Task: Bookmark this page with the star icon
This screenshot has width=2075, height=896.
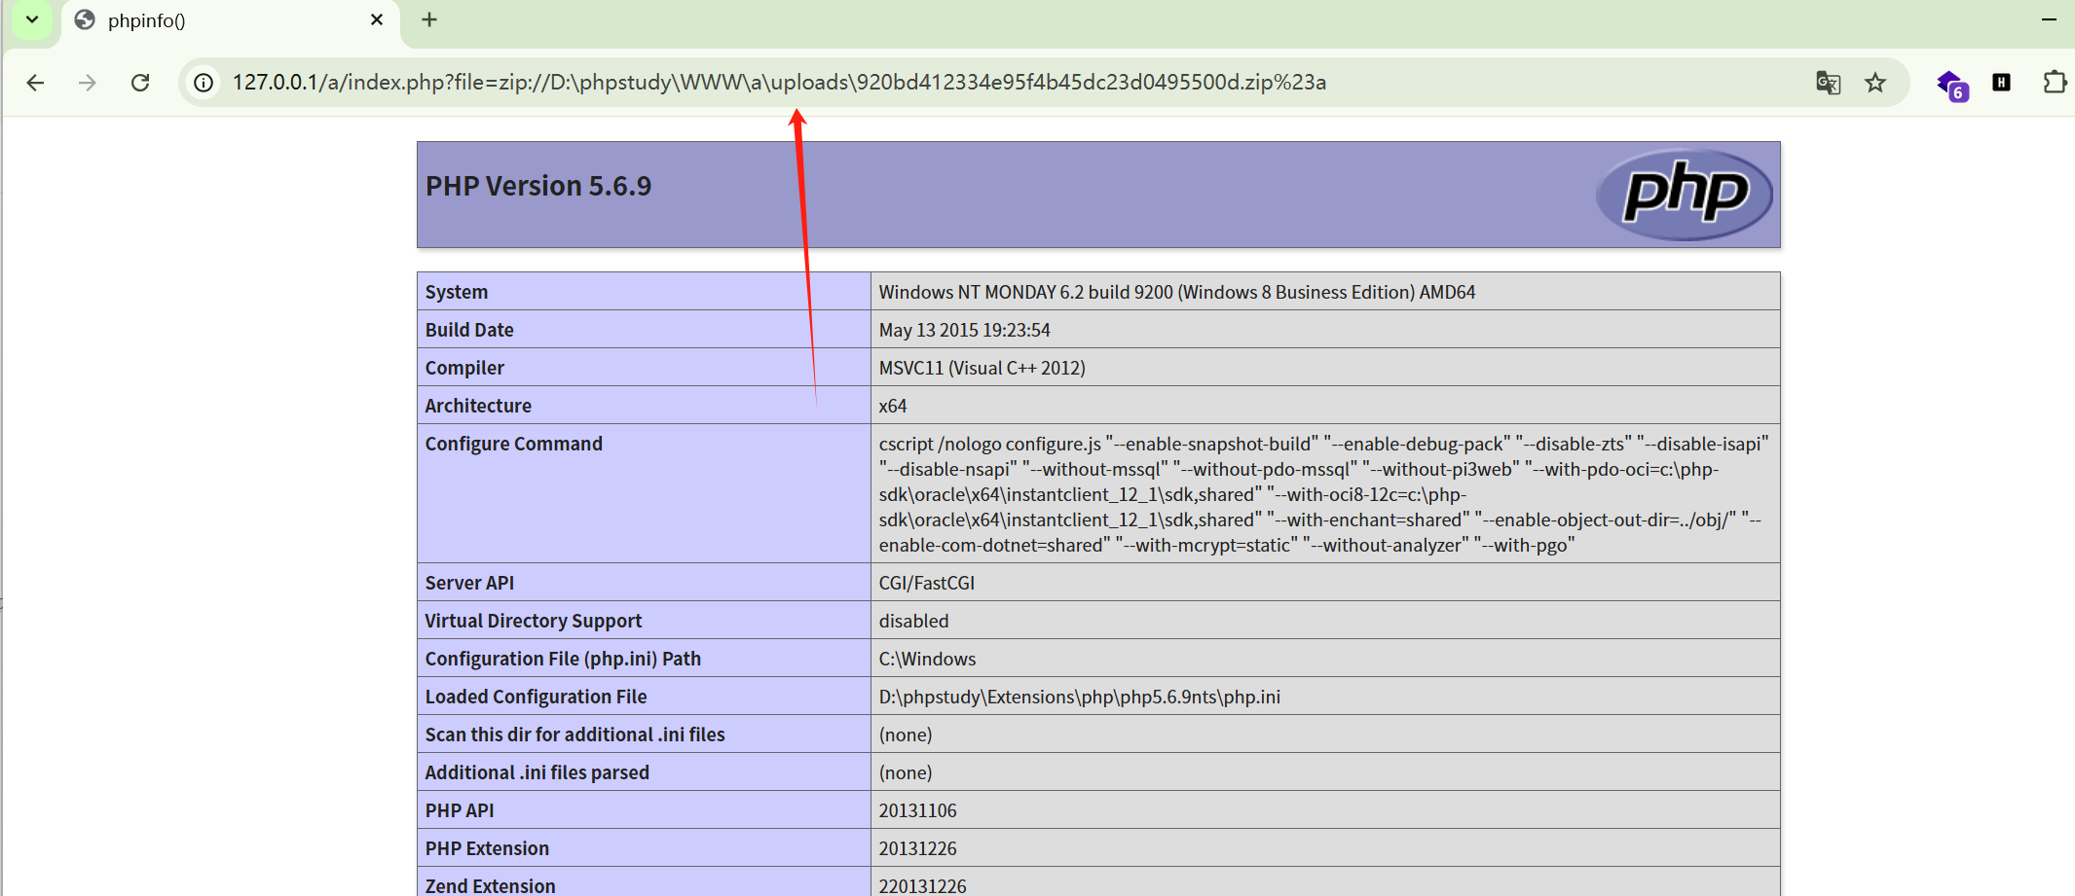Action: point(1875,83)
